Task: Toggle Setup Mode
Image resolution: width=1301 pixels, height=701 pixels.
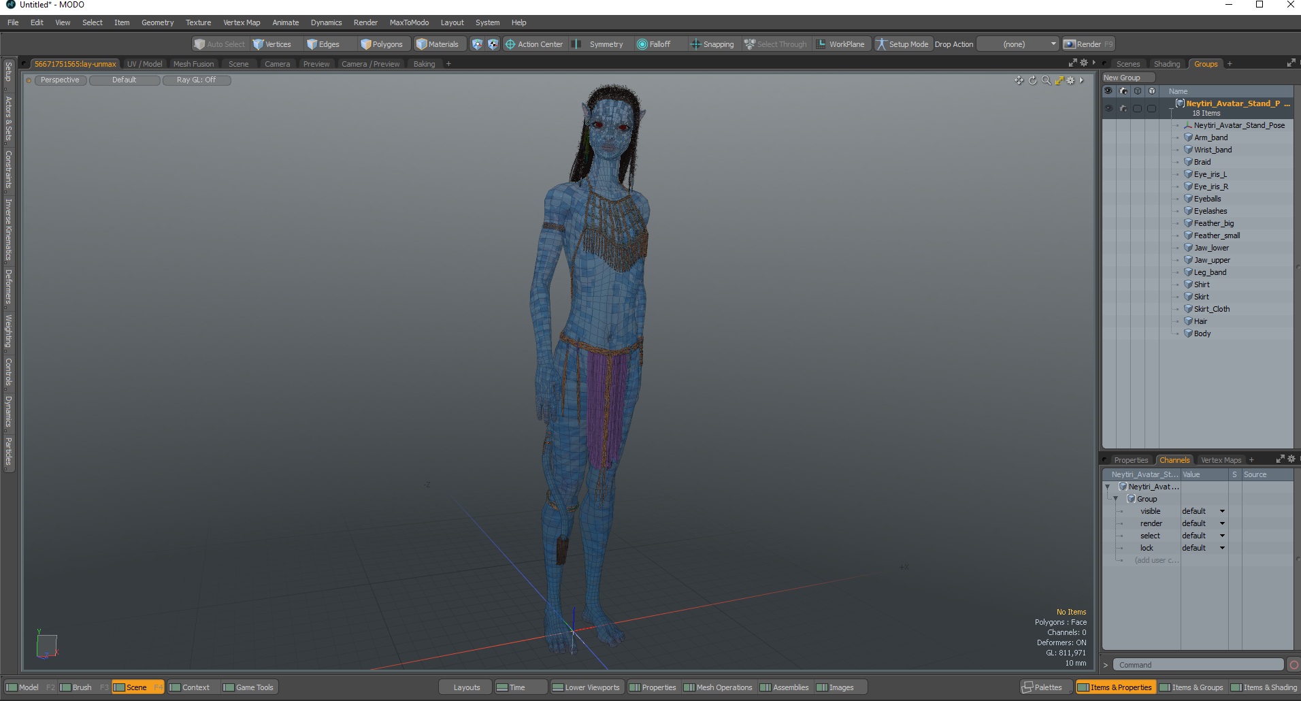Action: [902, 44]
